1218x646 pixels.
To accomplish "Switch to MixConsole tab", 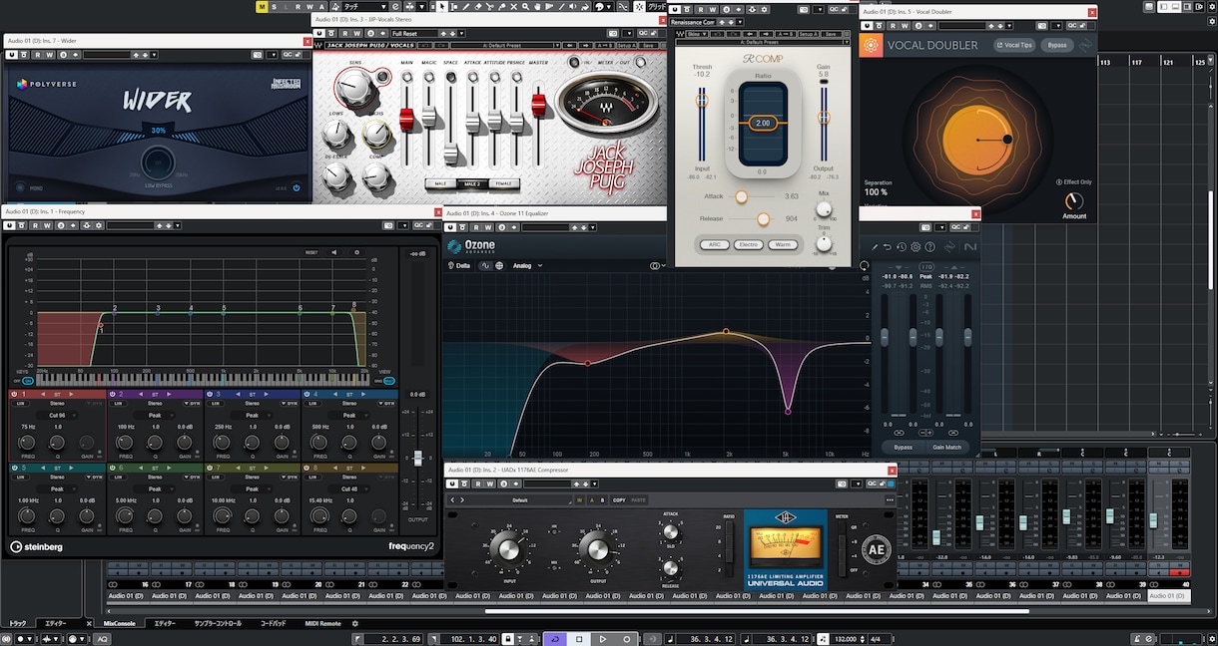I will coord(120,624).
